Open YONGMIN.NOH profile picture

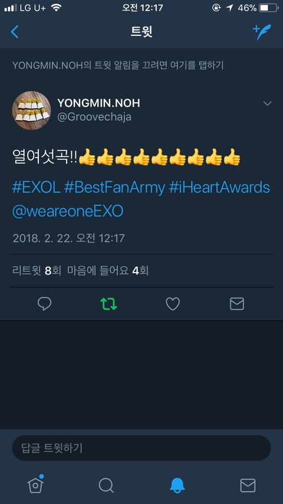(31, 110)
